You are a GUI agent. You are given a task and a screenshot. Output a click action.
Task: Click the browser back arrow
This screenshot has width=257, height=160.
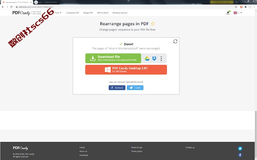coord(3,7)
